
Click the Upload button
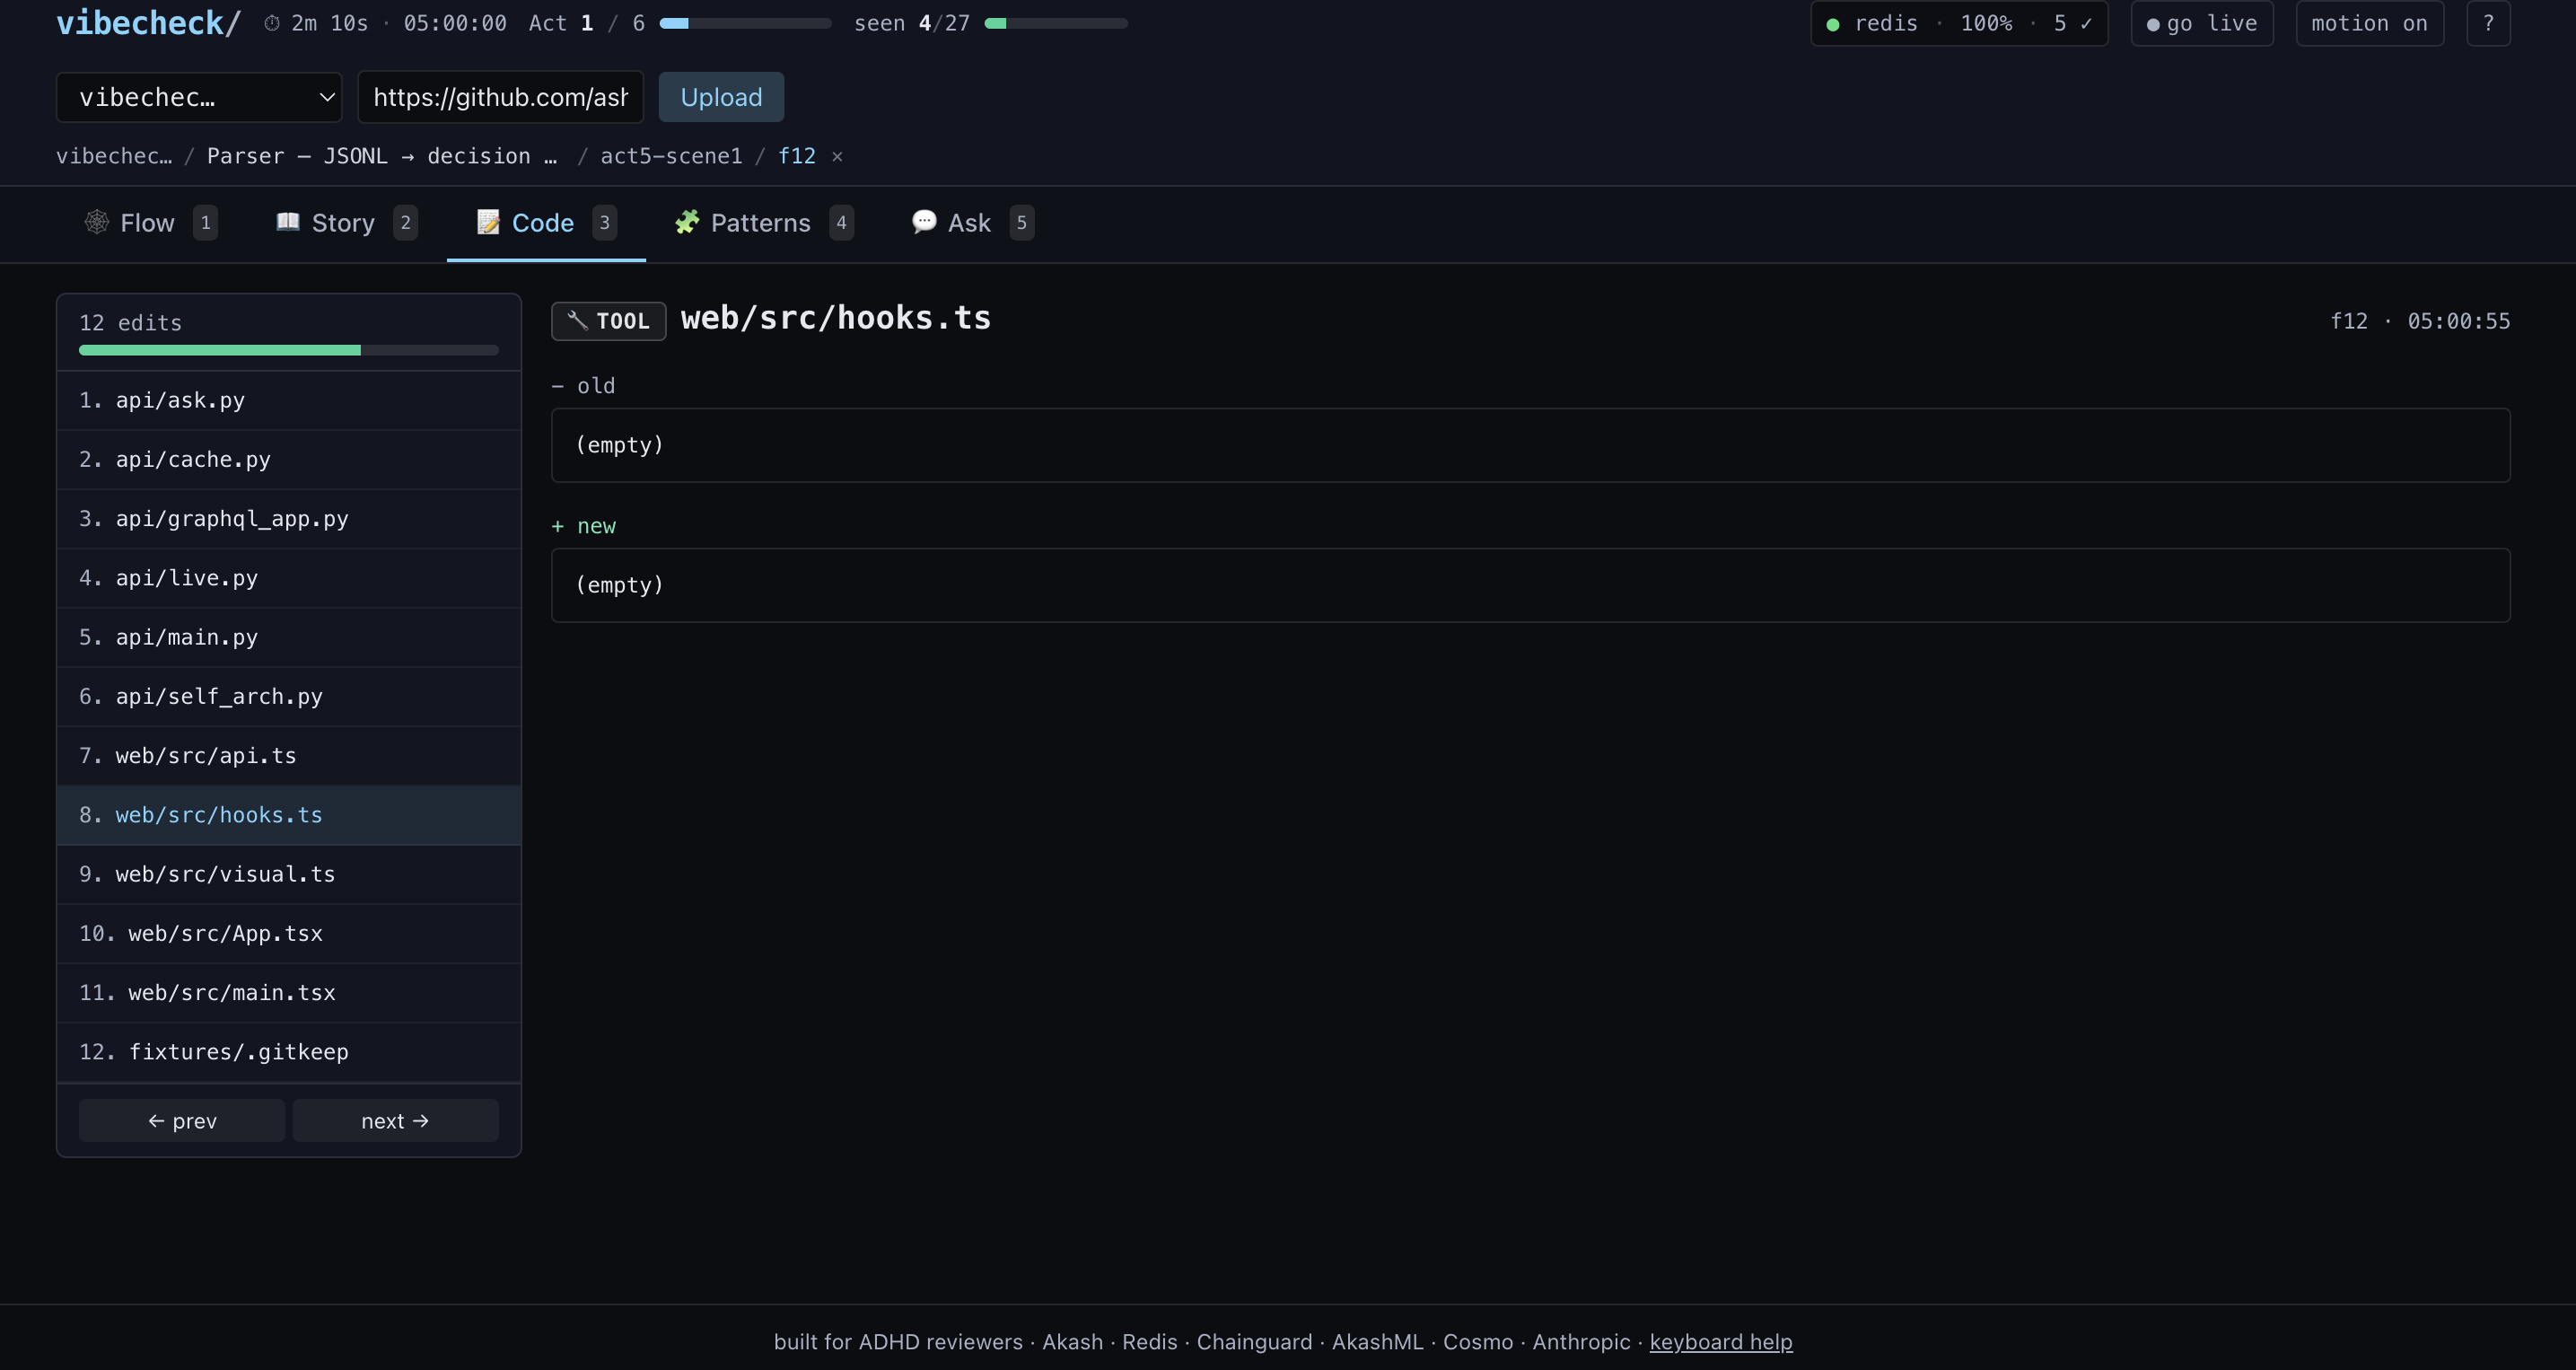tap(721, 97)
